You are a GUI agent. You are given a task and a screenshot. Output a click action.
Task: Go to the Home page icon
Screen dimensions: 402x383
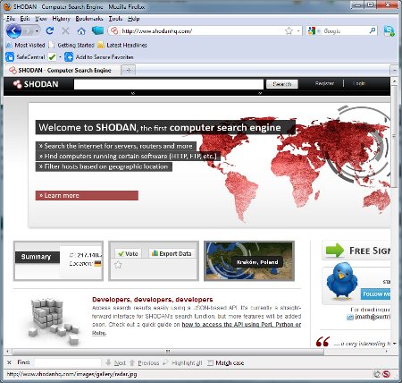click(x=81, y=30)
